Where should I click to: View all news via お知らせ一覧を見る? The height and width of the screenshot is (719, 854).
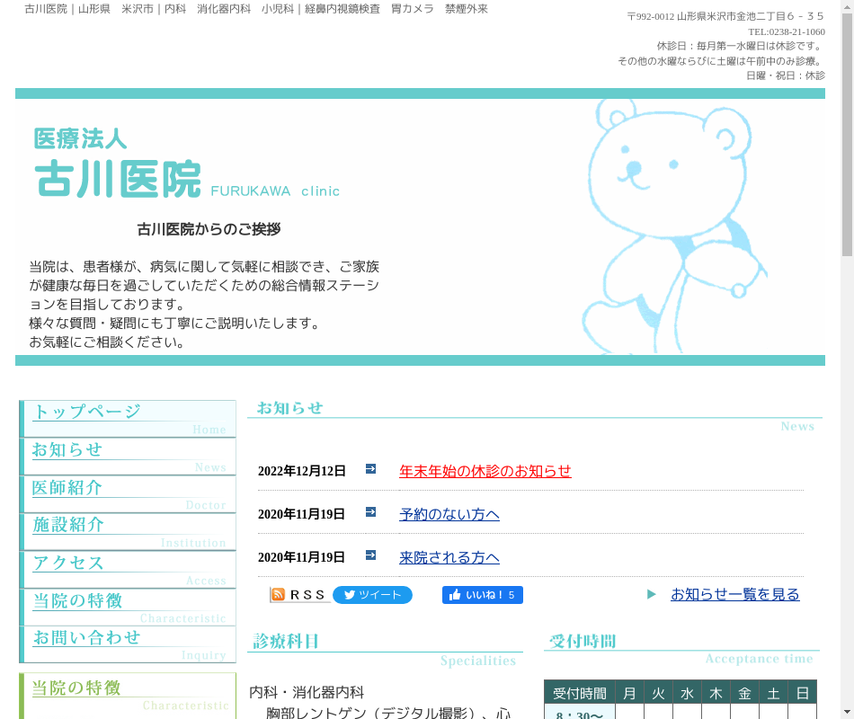[734, 595]
